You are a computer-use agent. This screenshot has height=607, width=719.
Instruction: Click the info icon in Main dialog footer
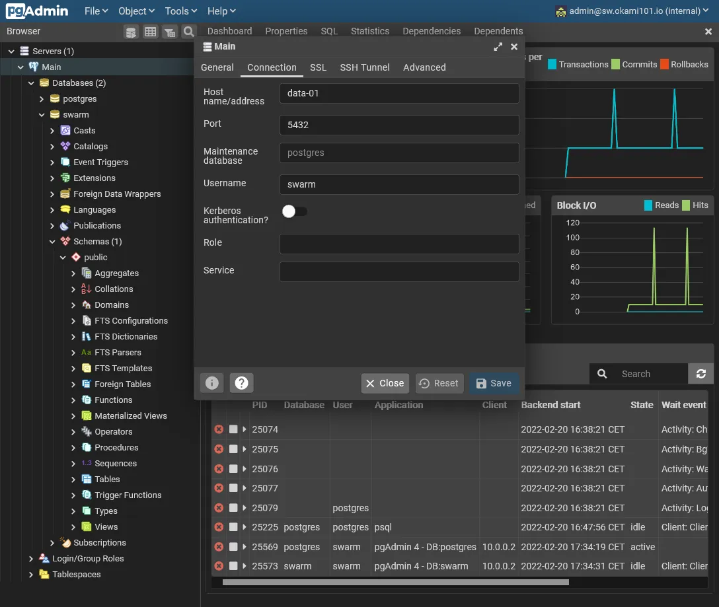pos(211,383)
